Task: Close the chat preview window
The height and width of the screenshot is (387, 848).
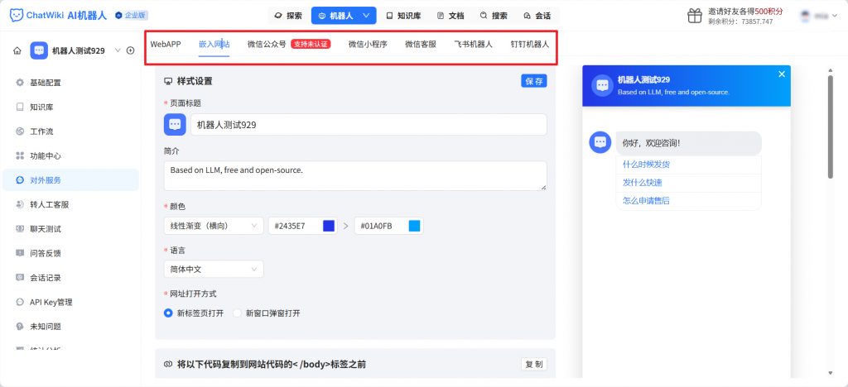Action: (x=782, y=74)
